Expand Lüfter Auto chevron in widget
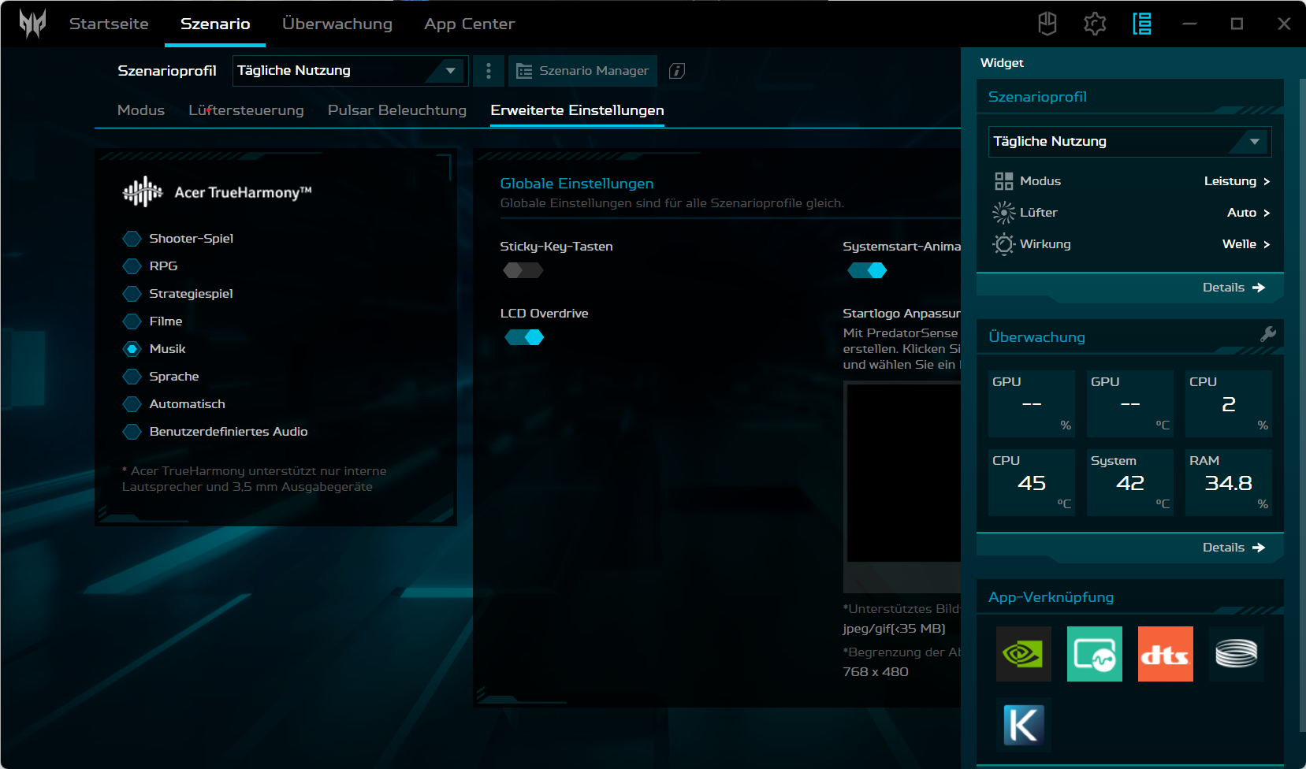 tap(1267, 213)
